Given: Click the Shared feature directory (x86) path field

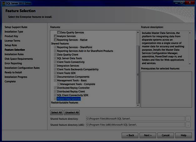Looking at the screenshot, I should click(x=136, y=125).
